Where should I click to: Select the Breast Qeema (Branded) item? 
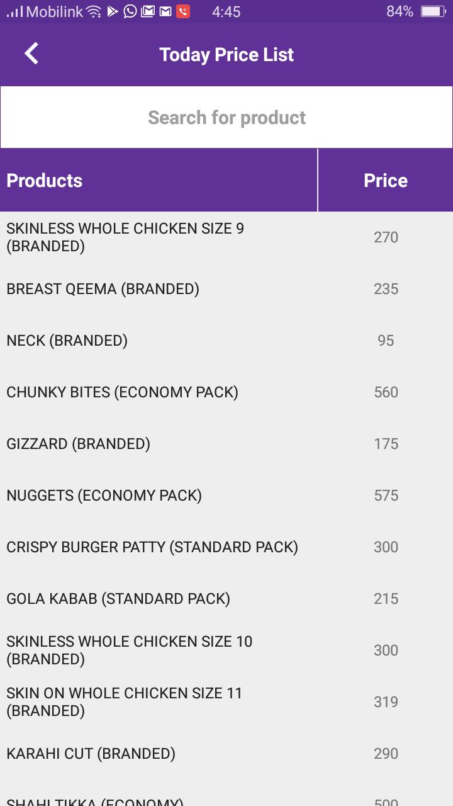click(226, 289)
